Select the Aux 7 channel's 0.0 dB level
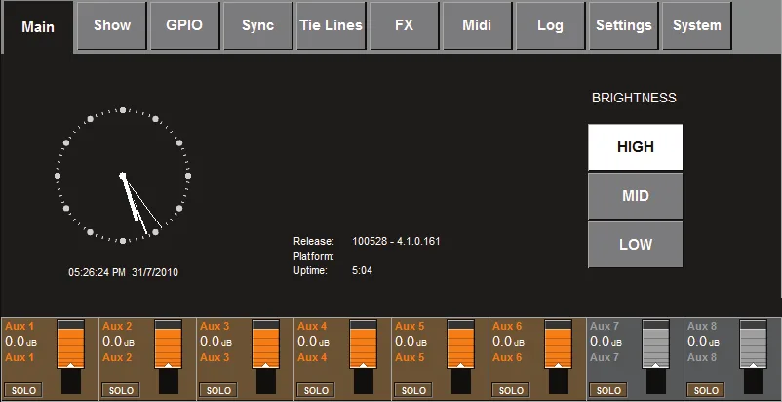 (x=606, y=342)
